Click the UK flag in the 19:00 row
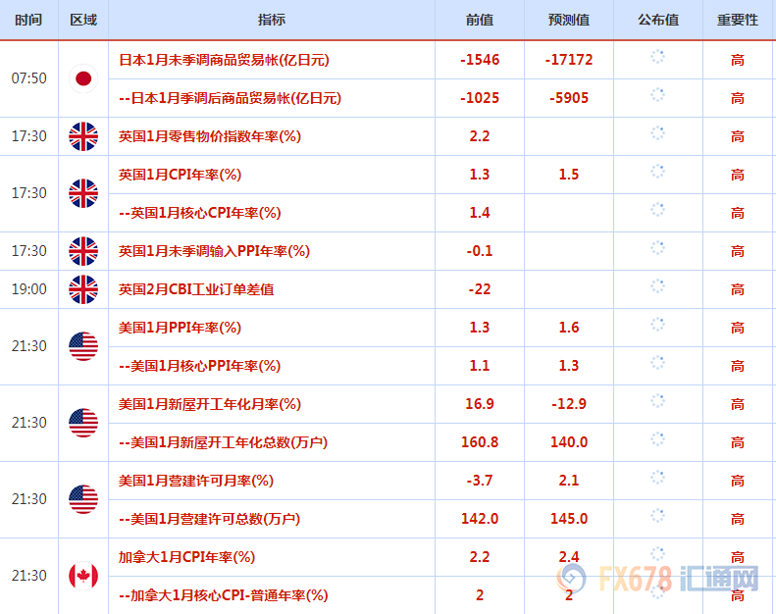Image resolution: width=776 pixels, height=614 pixels. coord(83,289)
